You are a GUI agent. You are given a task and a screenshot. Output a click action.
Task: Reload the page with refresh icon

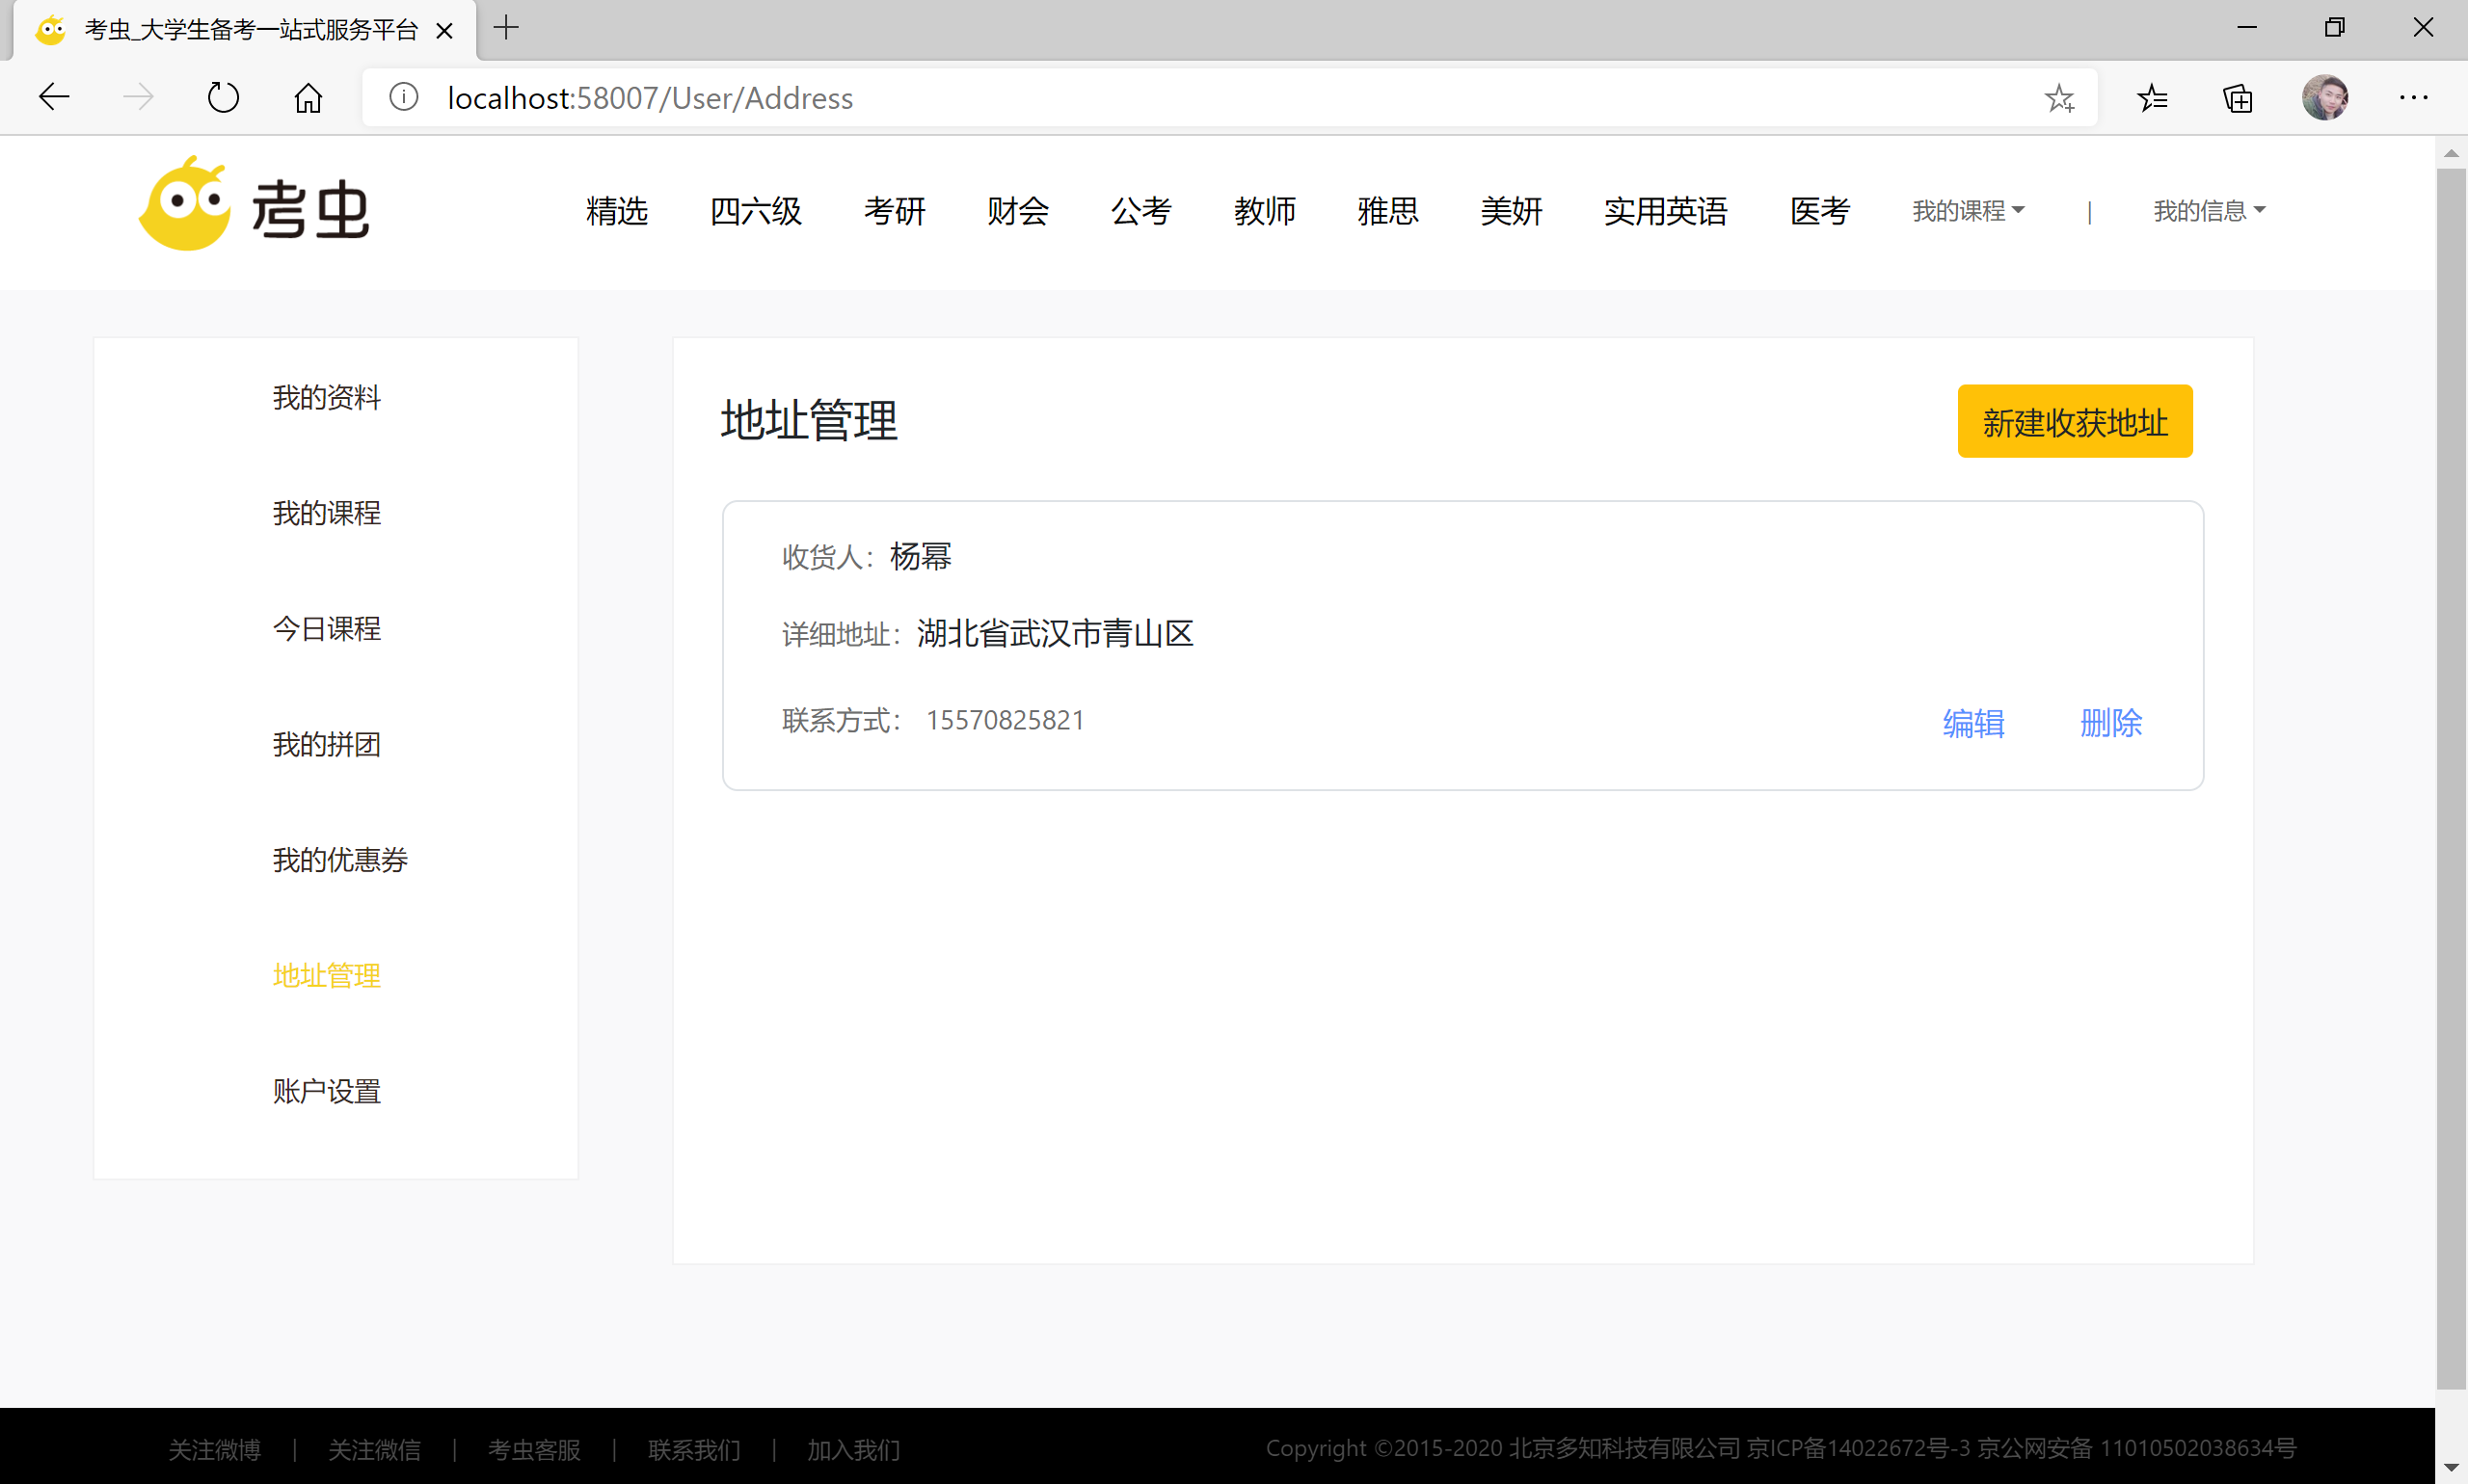click(x=222, y=97)
